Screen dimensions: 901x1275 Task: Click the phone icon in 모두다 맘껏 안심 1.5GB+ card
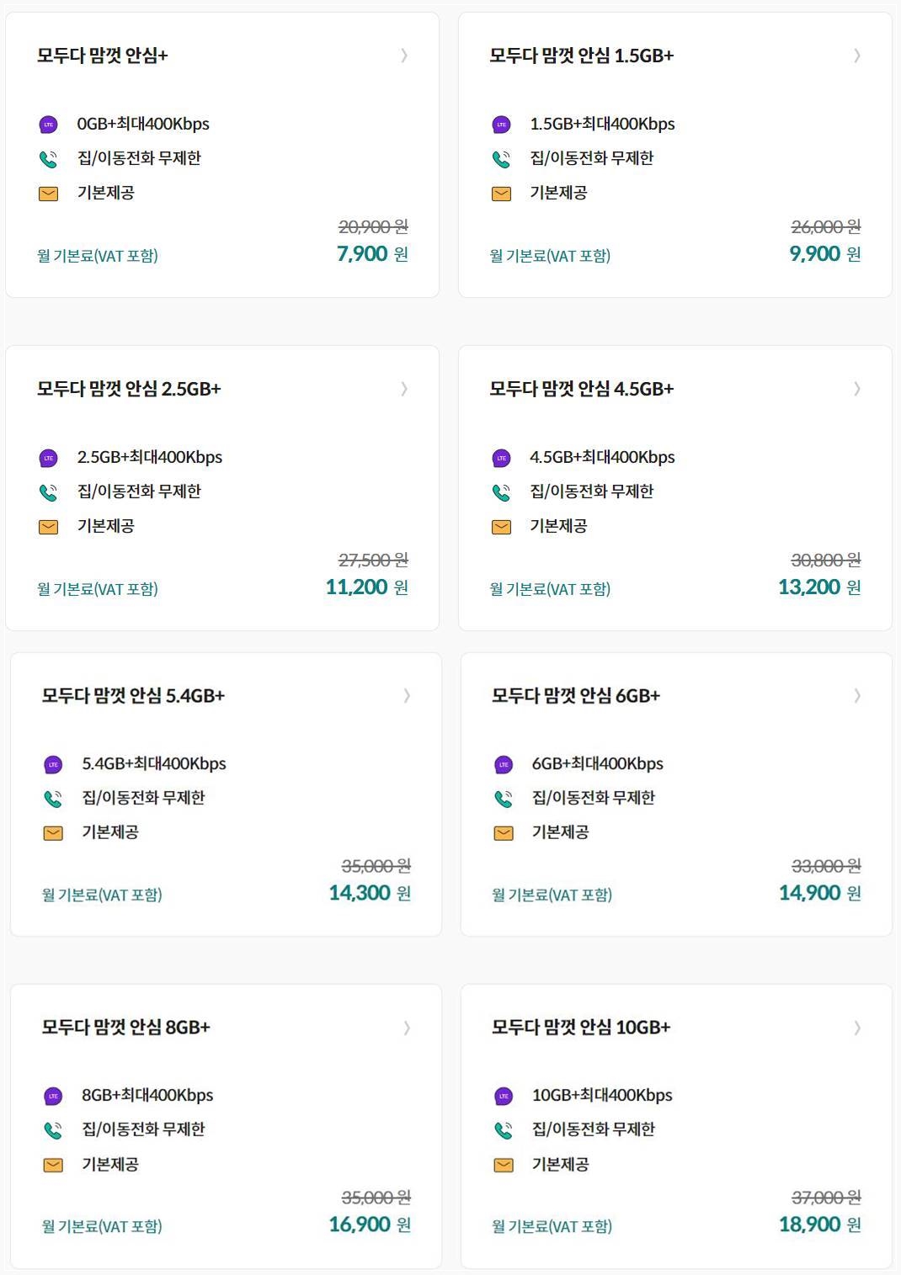click(x=502, y=159)
